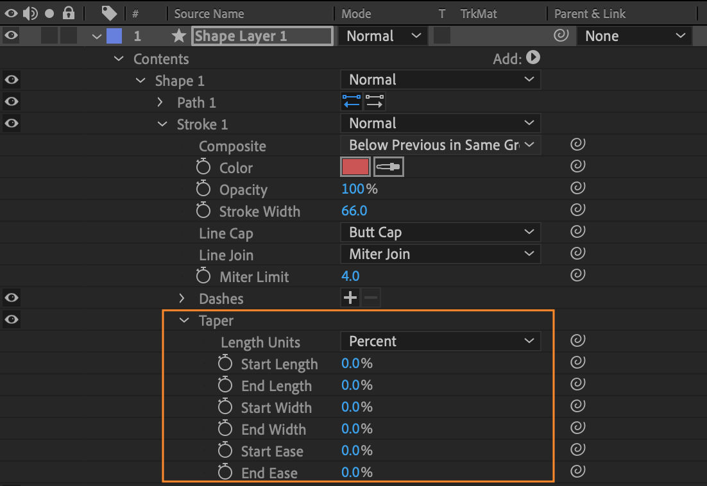The height and width of the screenshot is (486, 707).
Task: Click the red stroke color swatch
Action: 355,166
